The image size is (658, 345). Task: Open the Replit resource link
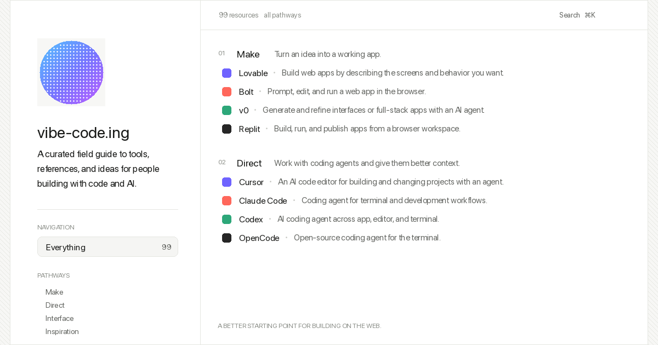[249, 129]
